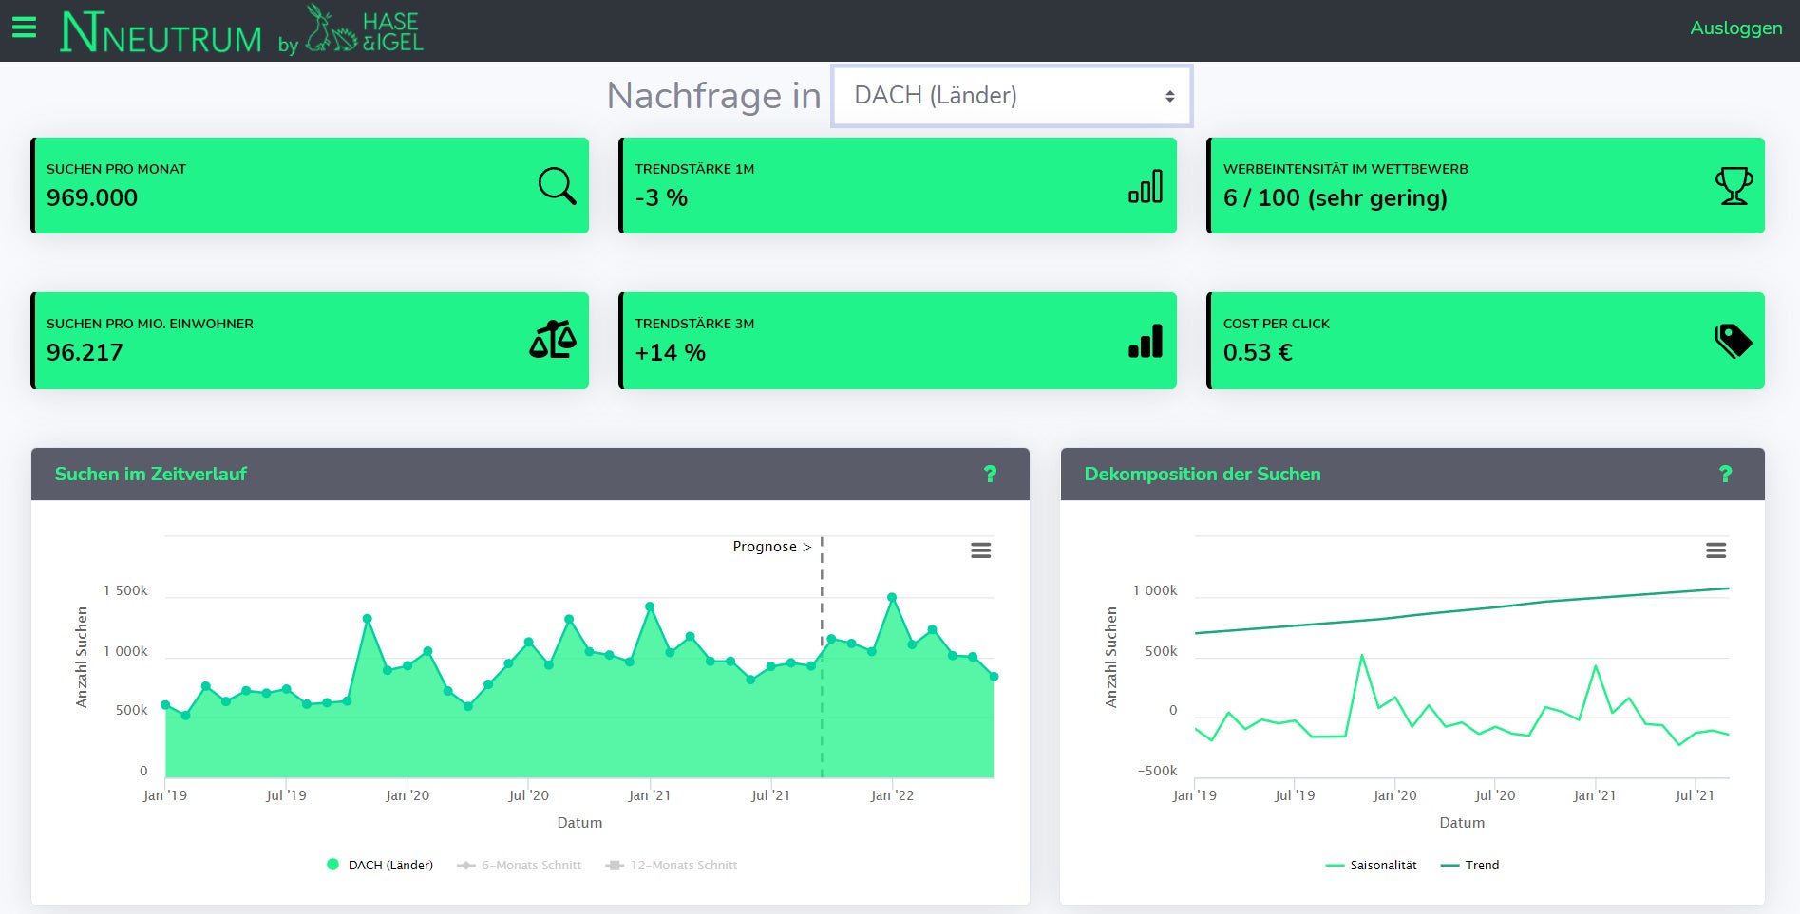Click the Prognose > marker label
Image resolution: width=1800 pixels, height=914 pixels.
coord(772,547)
